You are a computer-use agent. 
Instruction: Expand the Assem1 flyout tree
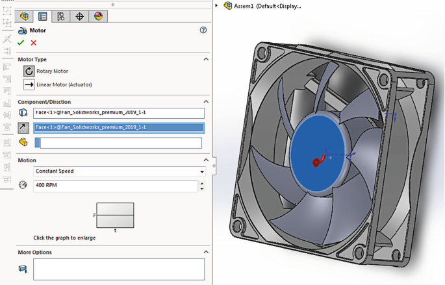point(217,6)
